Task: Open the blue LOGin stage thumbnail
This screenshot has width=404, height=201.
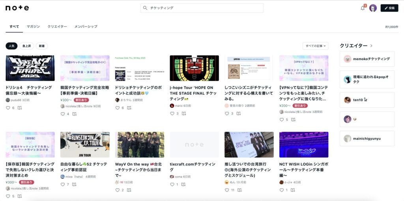Action: click(x=304, y=145)
